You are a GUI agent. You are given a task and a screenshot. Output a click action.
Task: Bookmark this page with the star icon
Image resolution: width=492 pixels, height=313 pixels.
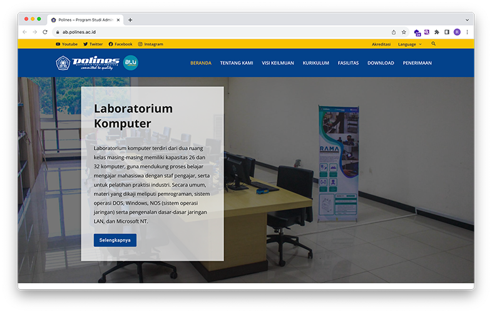(404, 32)
